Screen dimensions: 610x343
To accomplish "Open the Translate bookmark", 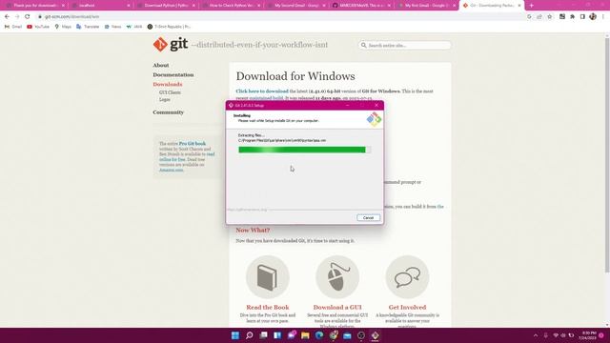I will pos(88,27).
